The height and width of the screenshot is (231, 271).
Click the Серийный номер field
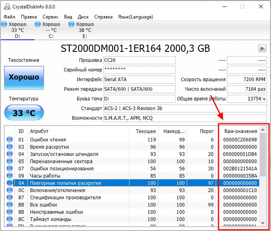pos(140,70)
